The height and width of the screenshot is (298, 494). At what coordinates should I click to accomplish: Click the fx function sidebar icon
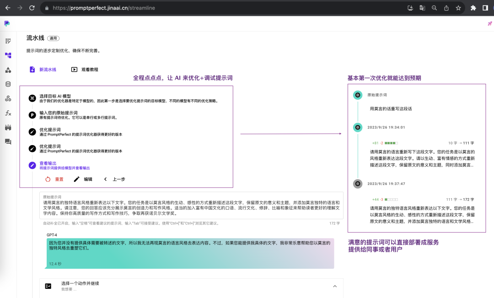[8, 113]
